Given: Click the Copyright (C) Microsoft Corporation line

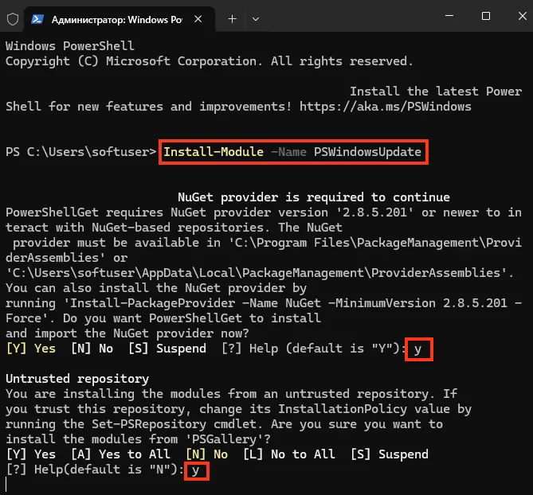Looking at the screenshot, I should click(x=210, y=61).
